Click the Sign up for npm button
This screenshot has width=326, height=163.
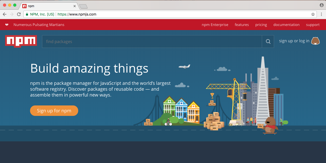click(54, 111)
